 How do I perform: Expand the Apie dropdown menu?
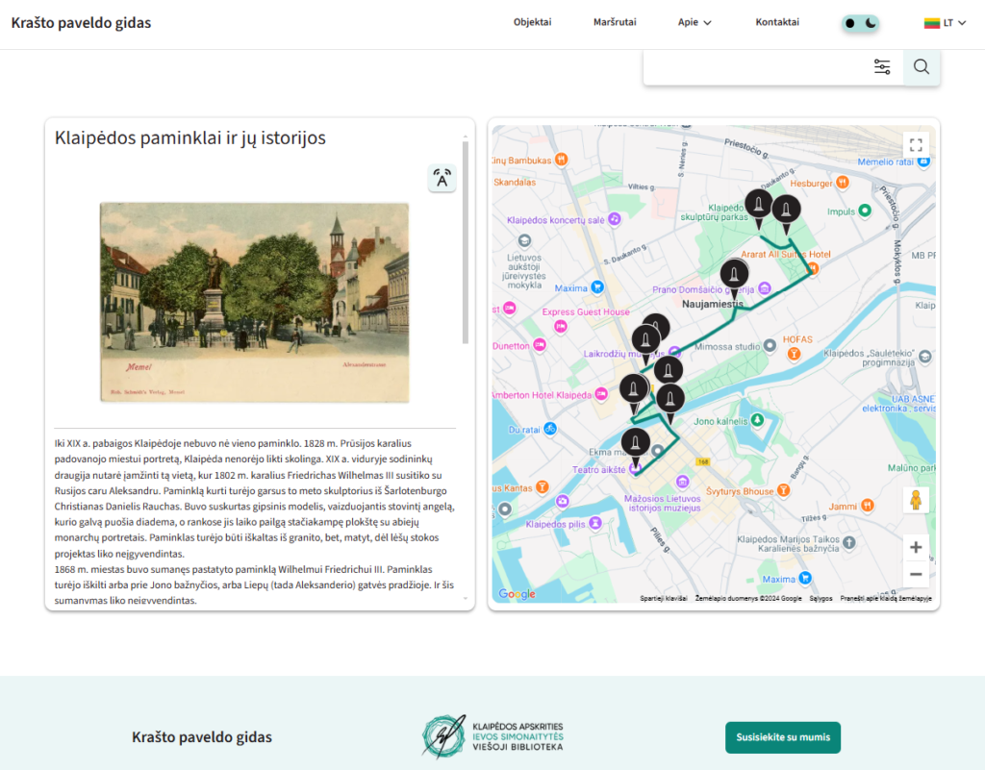tap(694, 23)
